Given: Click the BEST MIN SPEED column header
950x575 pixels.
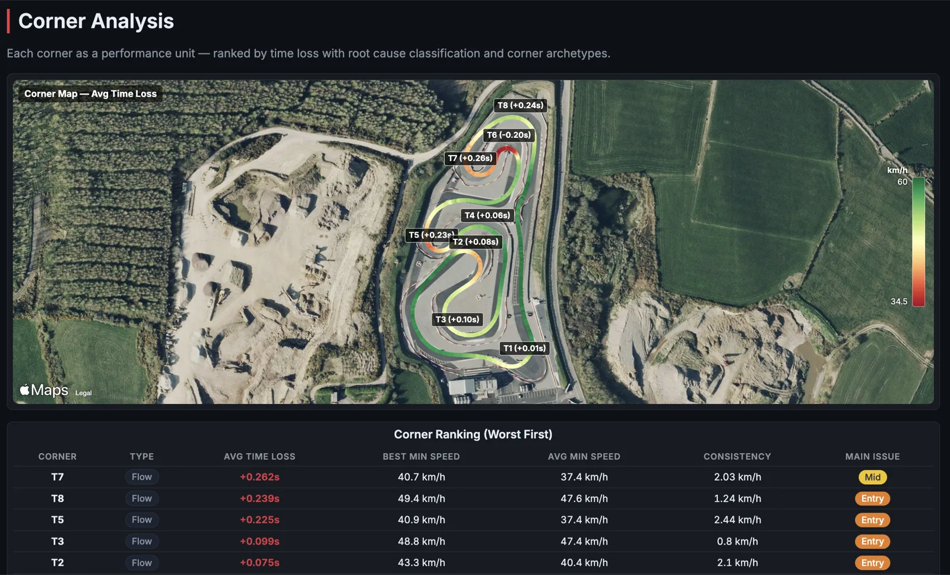Looking at the screenshot, I should pos(421,456).
